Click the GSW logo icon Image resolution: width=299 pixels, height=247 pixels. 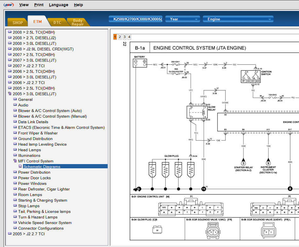coord(8,5)
